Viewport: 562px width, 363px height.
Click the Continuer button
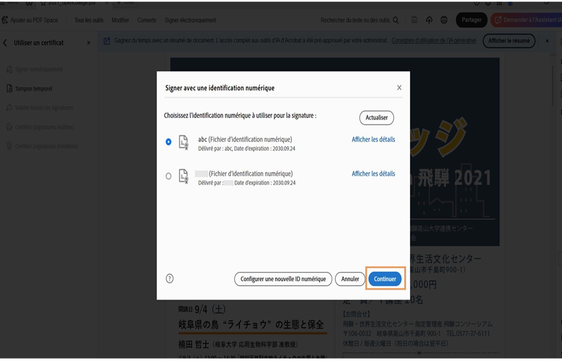pos(385,278)
